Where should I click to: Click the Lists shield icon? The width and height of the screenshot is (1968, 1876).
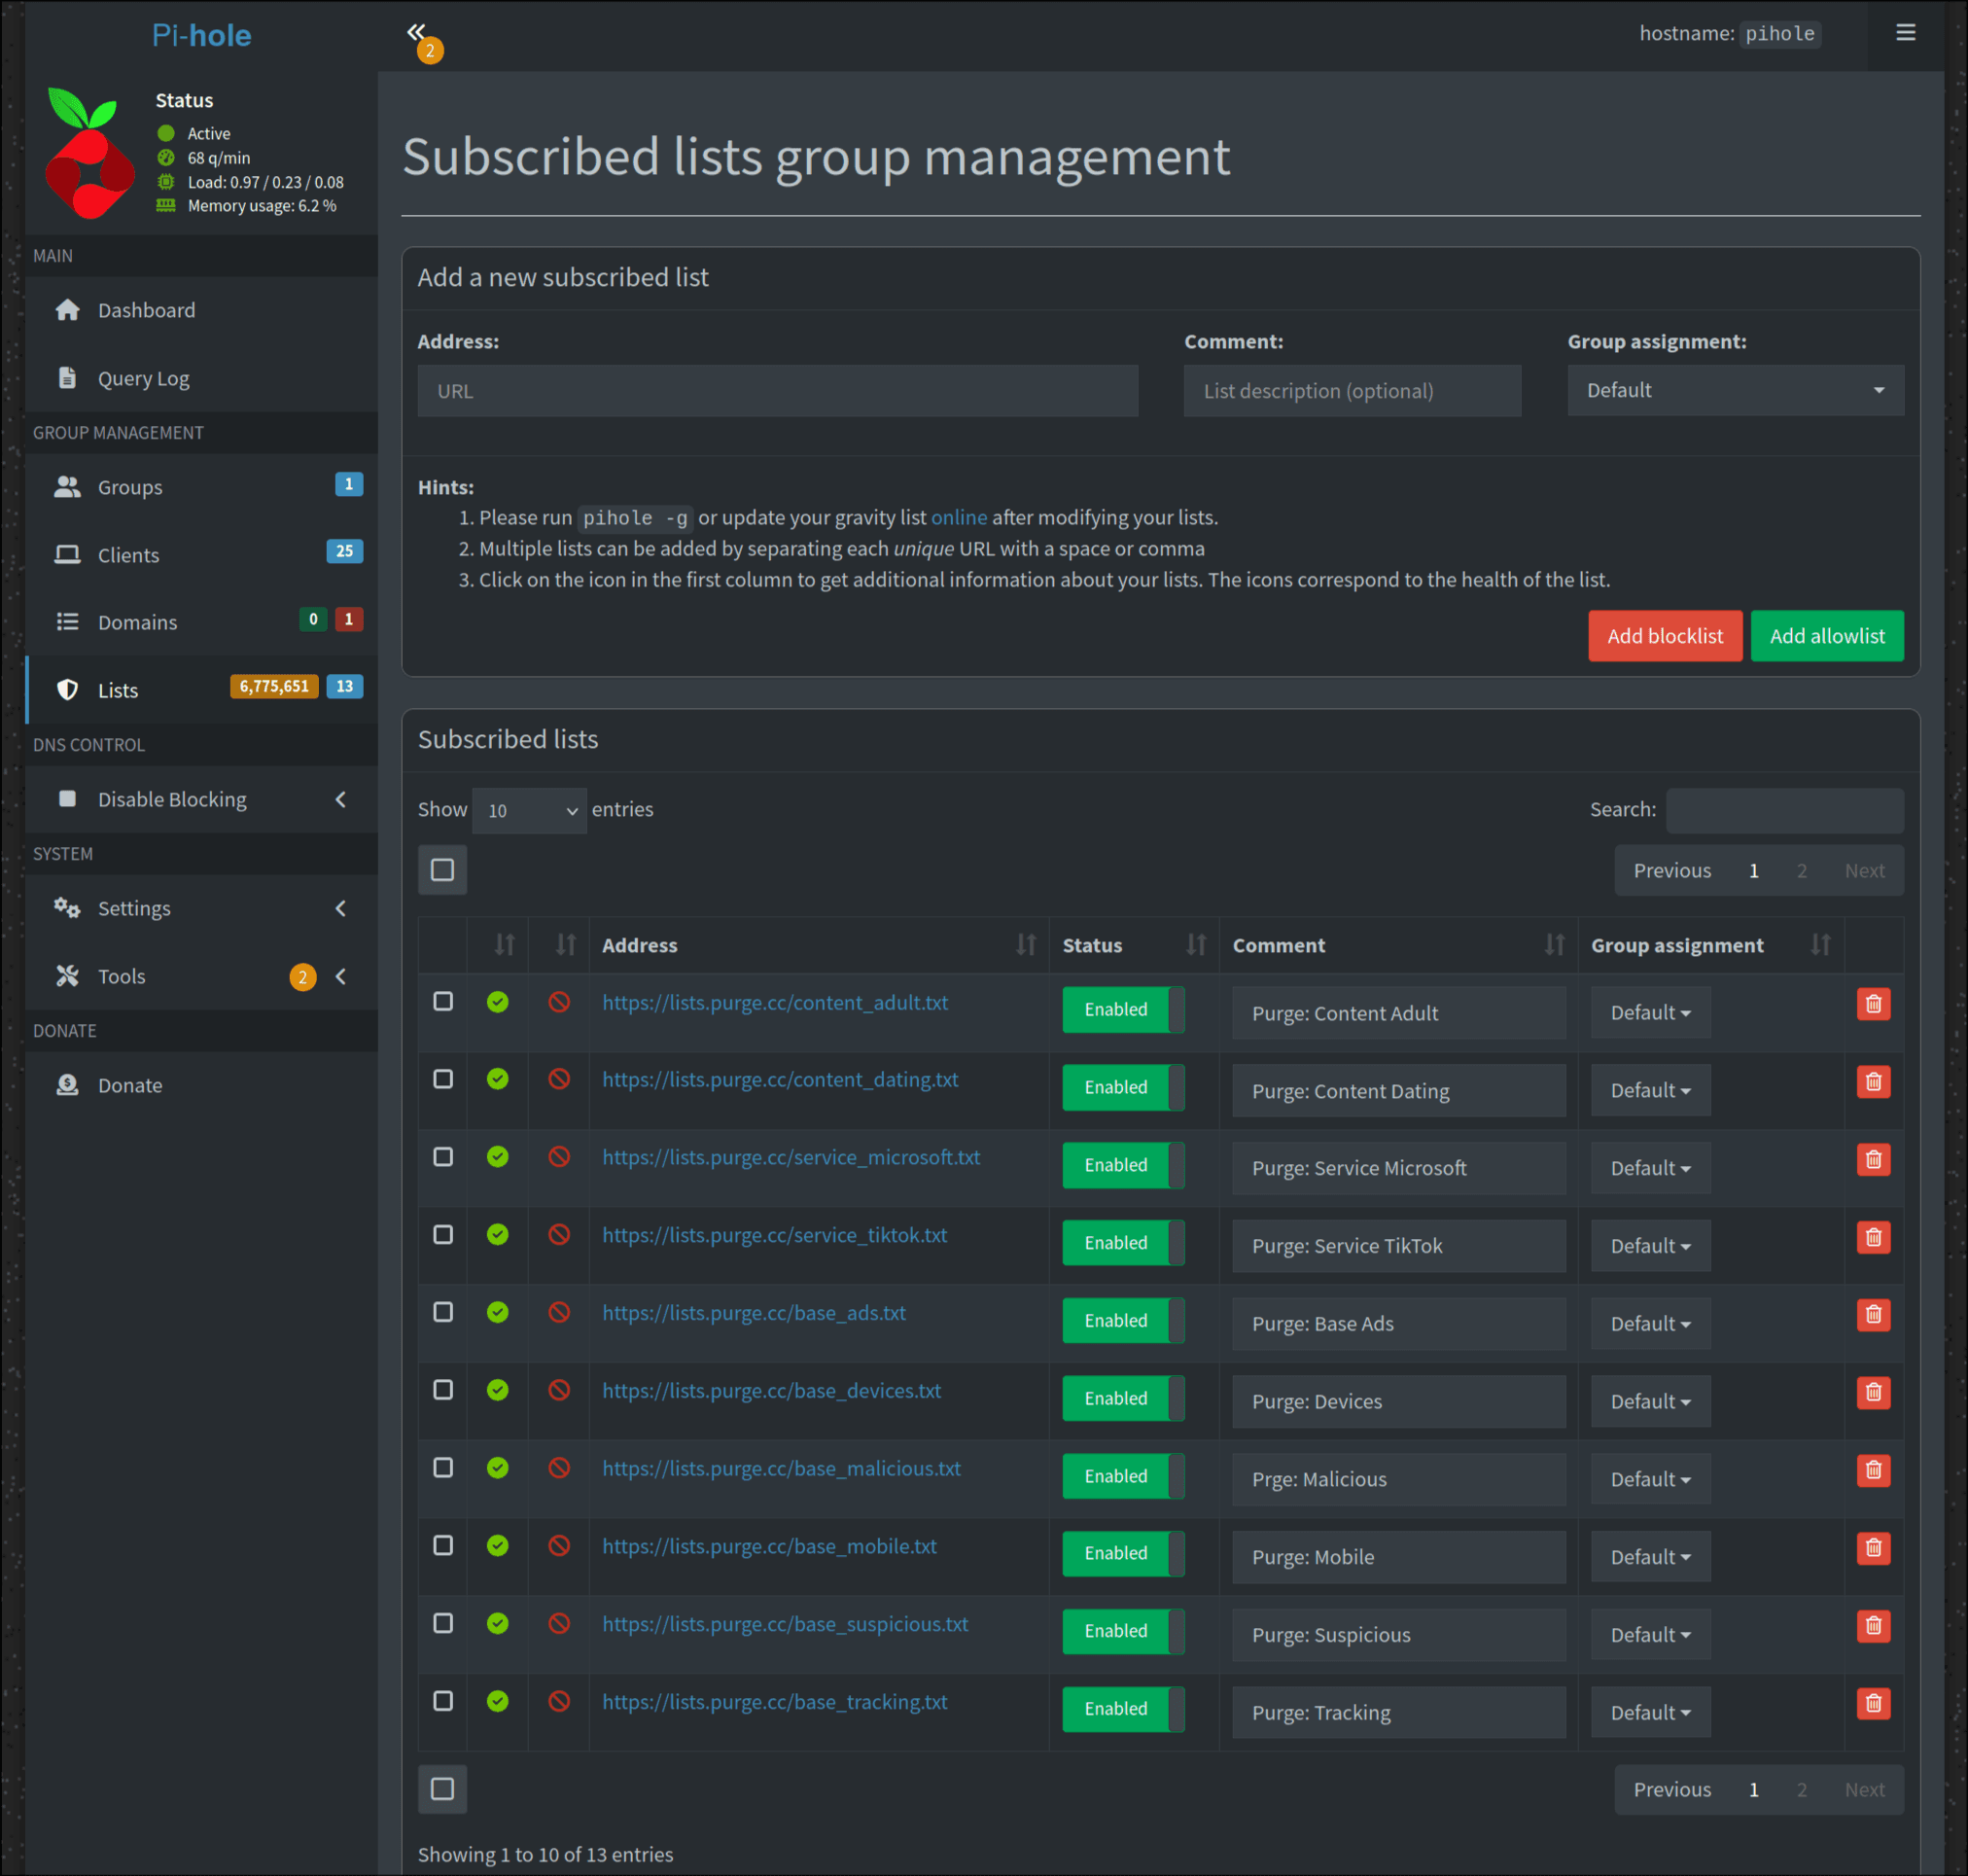67,690
